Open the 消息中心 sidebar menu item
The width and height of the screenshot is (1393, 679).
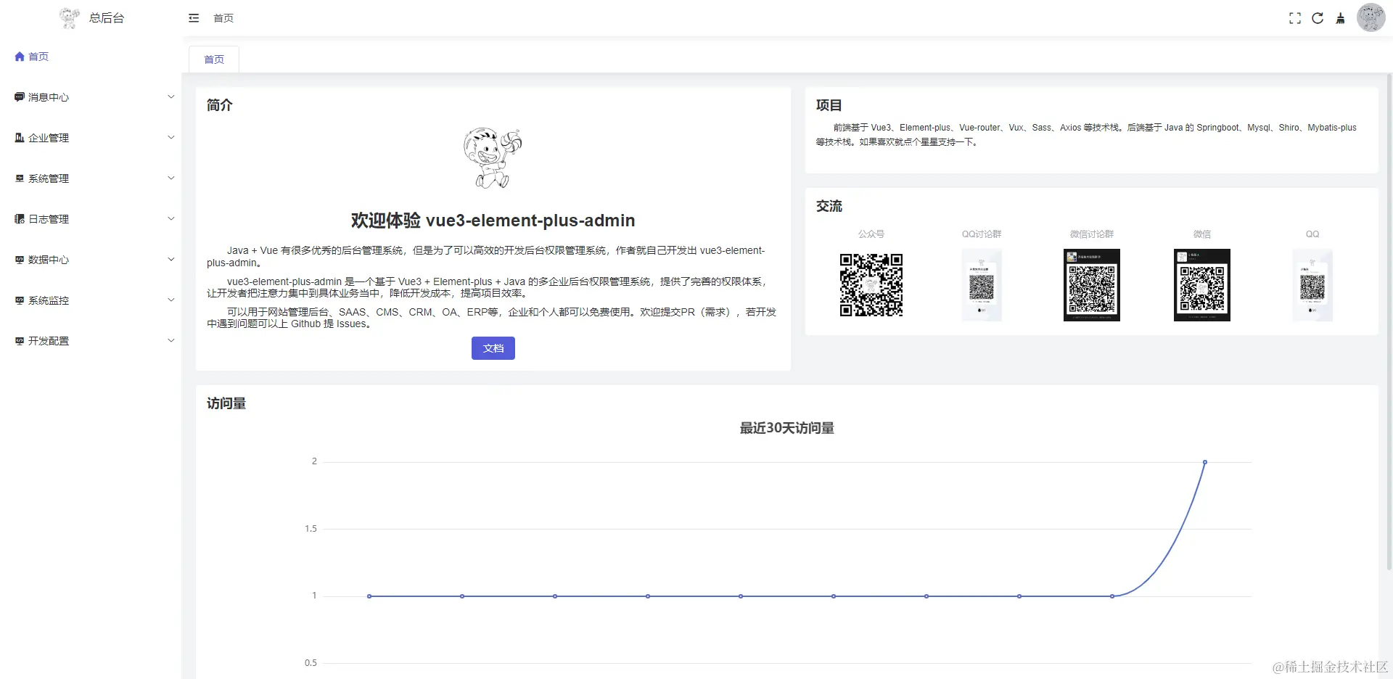pos(91,97)
